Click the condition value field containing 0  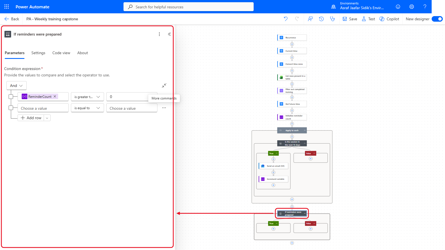132,97
